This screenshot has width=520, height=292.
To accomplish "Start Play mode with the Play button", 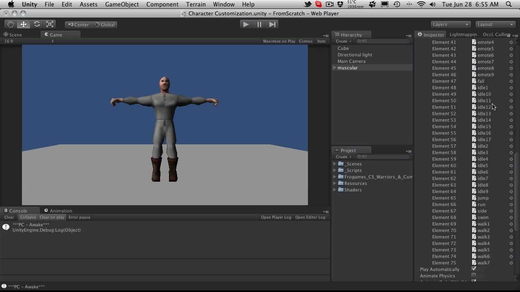I will pos(246,24).
